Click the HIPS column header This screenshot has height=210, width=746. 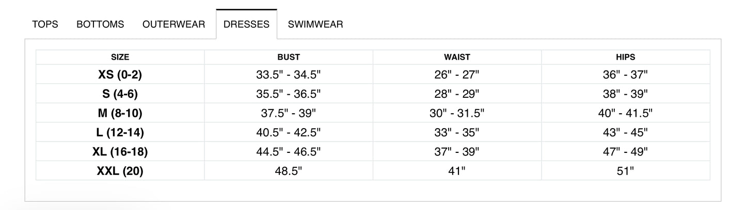pos(625,57)
